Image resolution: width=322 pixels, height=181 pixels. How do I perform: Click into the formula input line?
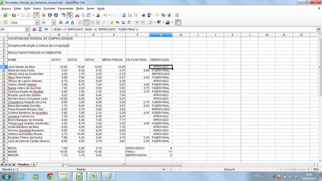coord(184,30)
